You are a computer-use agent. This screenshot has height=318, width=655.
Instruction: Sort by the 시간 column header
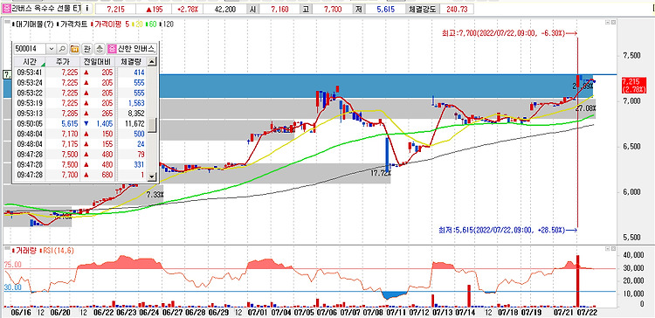[x=30, y=62]
